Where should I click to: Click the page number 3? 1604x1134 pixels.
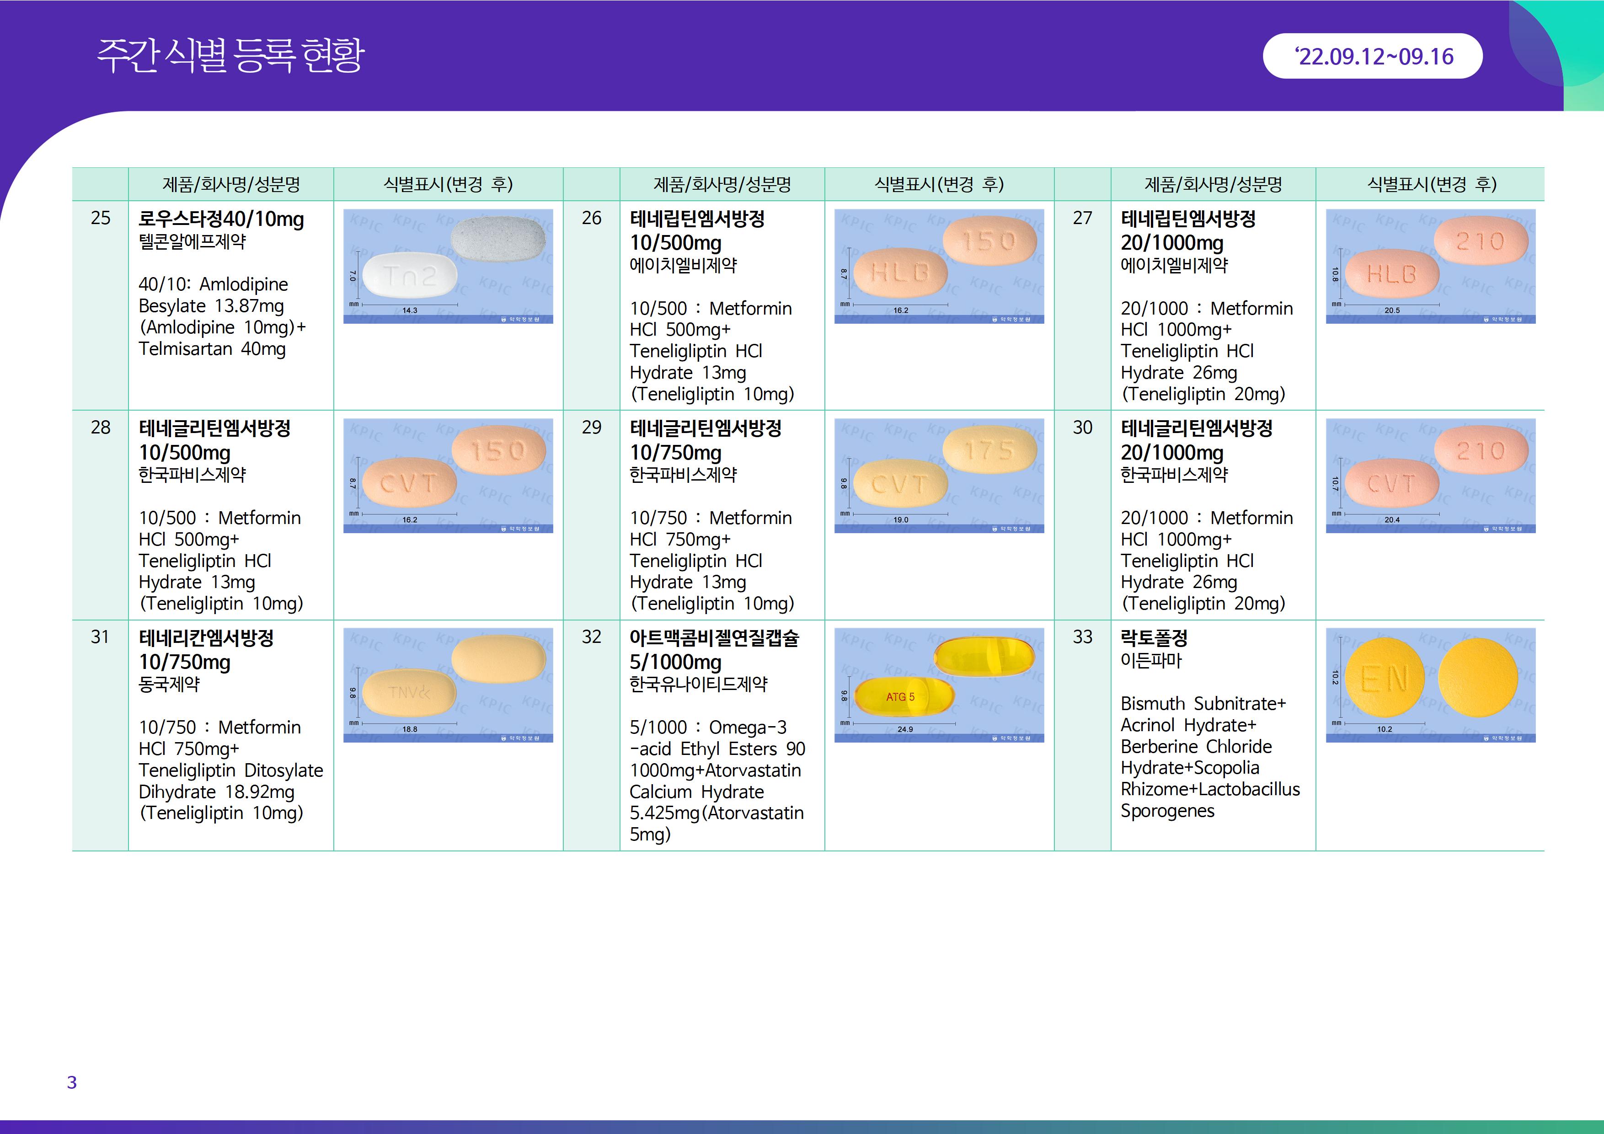click(x=71, y=1082)
